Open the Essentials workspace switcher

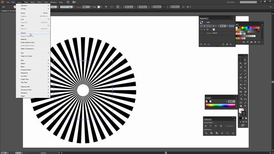pyautogui.click(x=232, y=2)
